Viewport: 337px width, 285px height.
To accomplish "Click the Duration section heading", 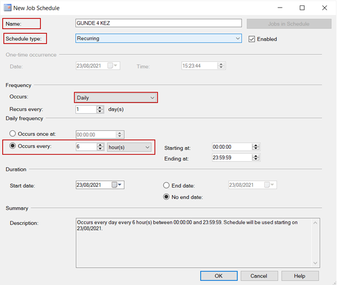I will 16,169.
